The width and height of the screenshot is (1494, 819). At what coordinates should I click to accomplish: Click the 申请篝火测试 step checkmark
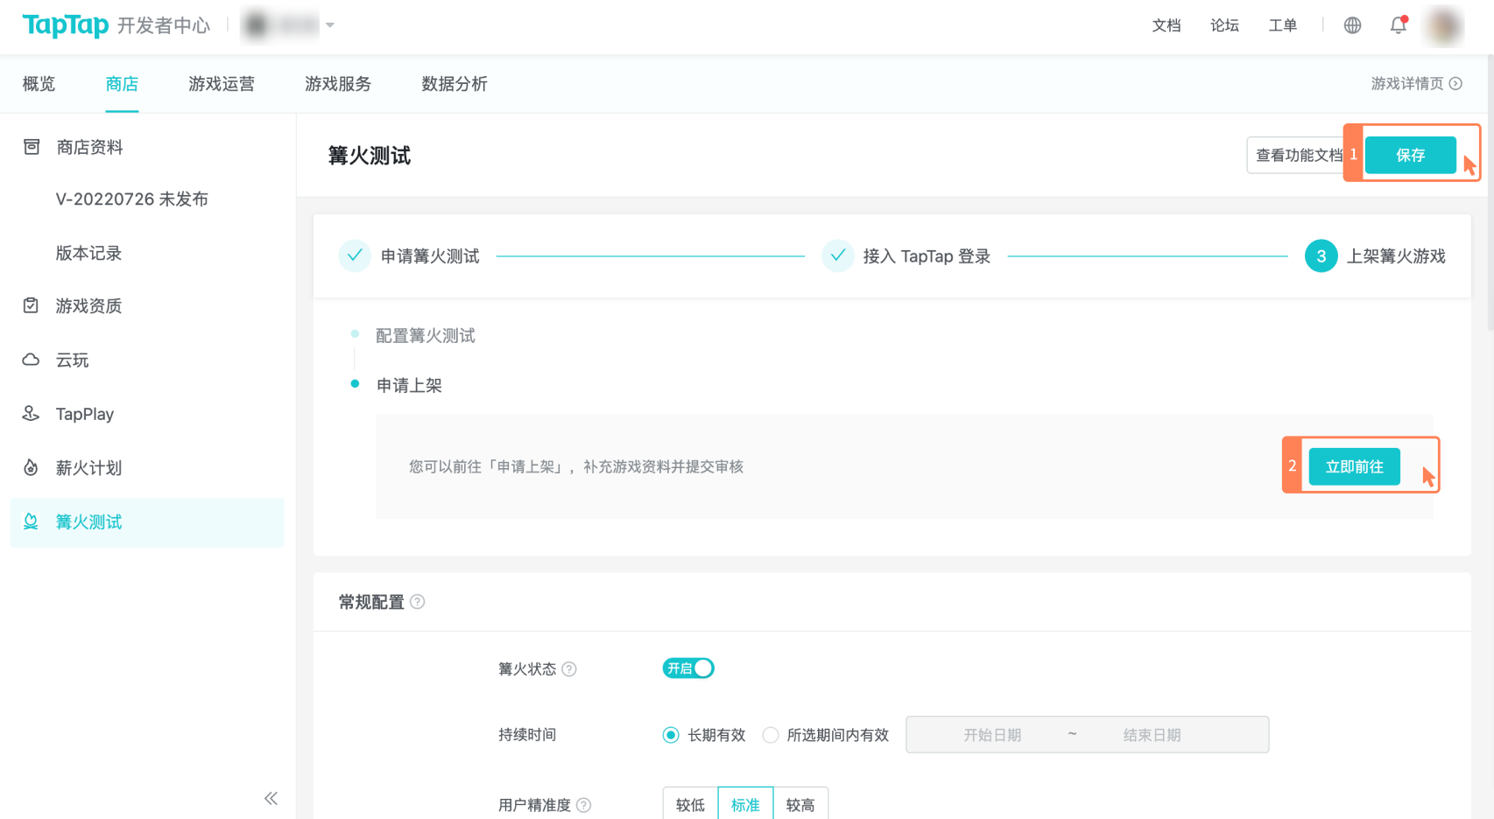click(x=355, y=256)
